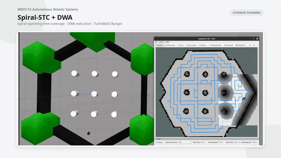Select the Publish Point tool
The image size is (281, 158).
coord(240,45)
